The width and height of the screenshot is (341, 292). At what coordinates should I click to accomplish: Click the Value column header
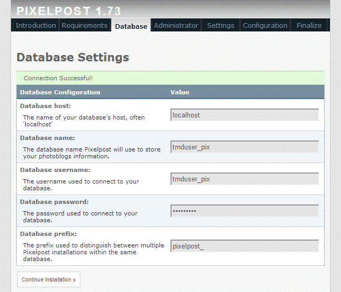click(180, 92)
